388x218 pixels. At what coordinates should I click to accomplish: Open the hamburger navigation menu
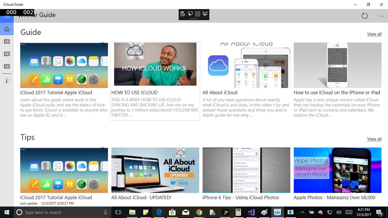click(7, 17)
